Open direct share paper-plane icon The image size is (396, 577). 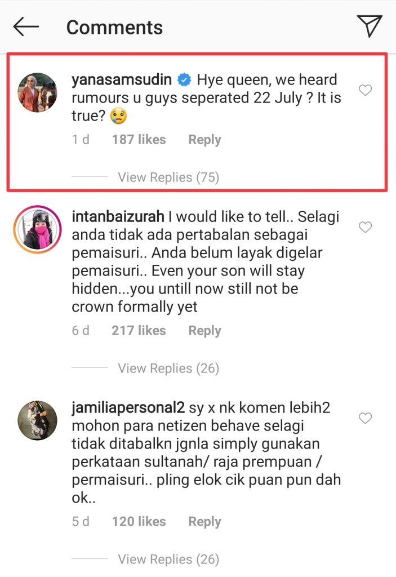(x=370, y=26)
